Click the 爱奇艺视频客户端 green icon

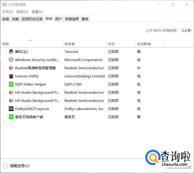[11, 117]
